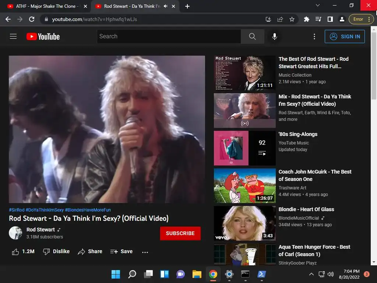
Task: Open volume control in system tray
Action: (x=331, y=274)
